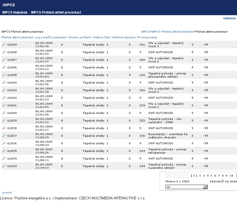Go to page 2 of results
Screen dimensions: 237x201
pyautogui.click(x=200, y=176)
